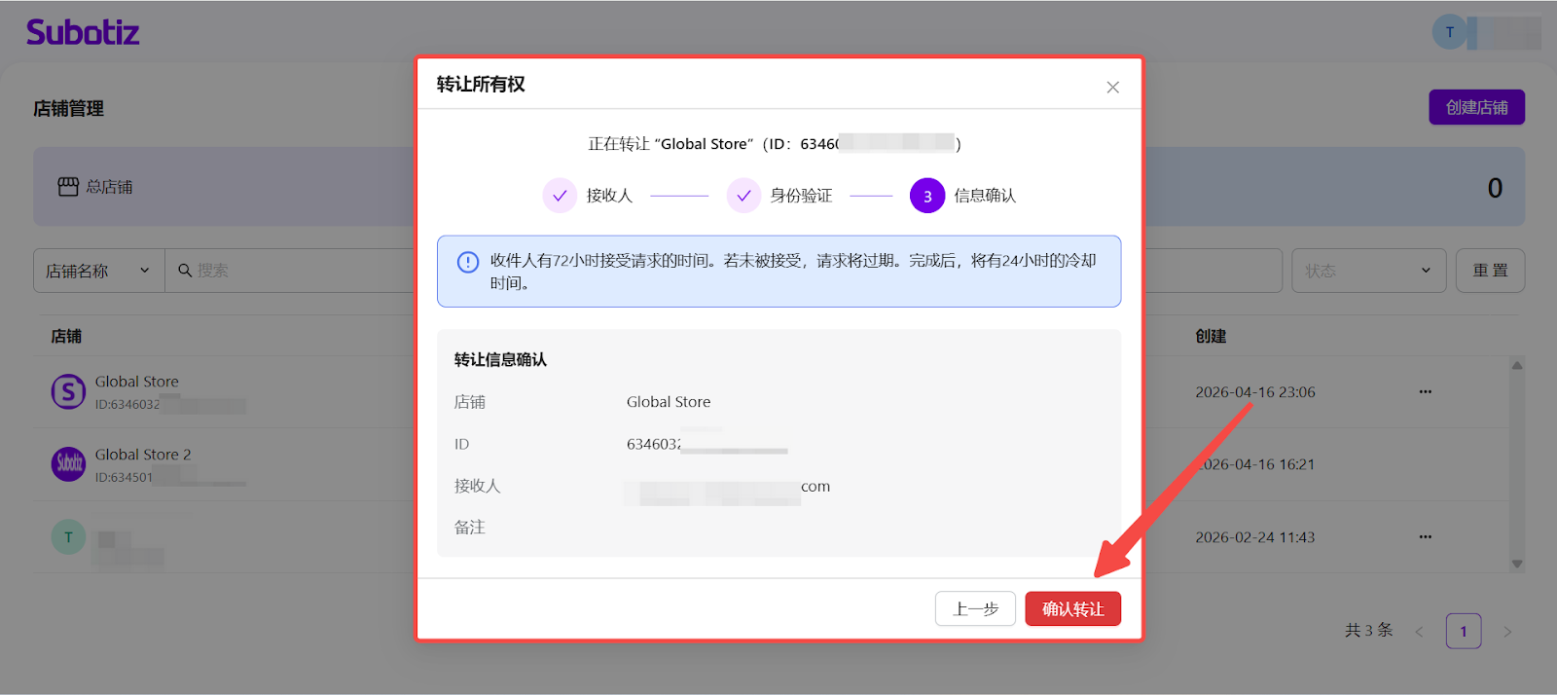Click the scrollbar down arrow in the store list
The width and height of the screenshot is (1557, 695).
point(1516,565)
